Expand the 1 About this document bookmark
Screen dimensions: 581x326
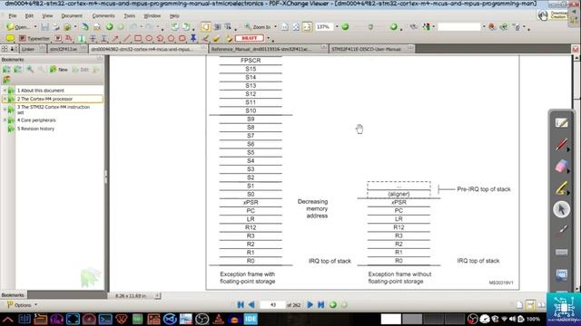5,91
